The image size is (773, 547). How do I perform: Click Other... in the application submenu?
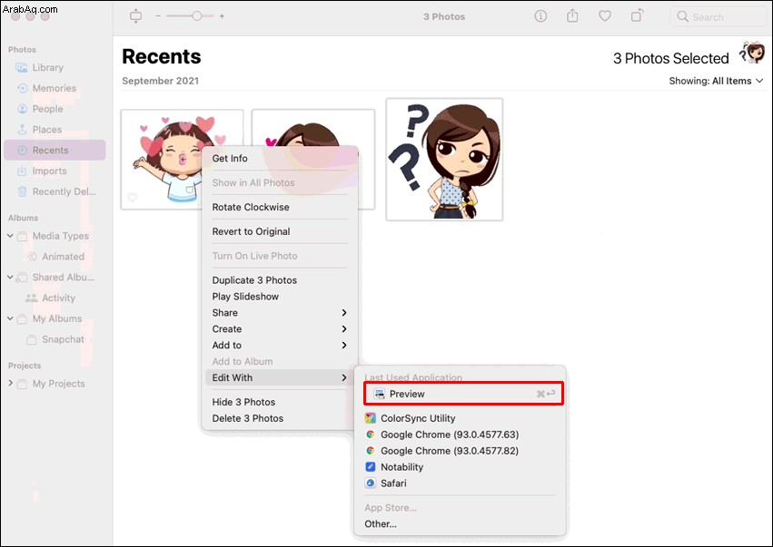click(381, 523)
